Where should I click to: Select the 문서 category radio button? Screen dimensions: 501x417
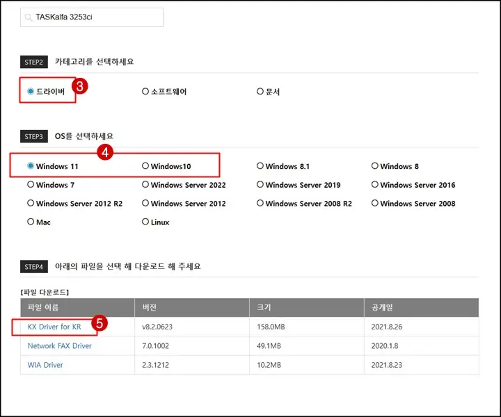260,92
